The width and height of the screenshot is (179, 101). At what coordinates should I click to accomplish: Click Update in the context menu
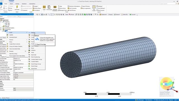[x=17, y=35]
